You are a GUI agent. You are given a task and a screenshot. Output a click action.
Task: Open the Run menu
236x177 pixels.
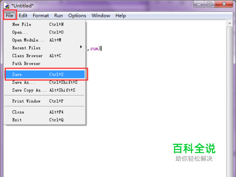coord(59,16)
